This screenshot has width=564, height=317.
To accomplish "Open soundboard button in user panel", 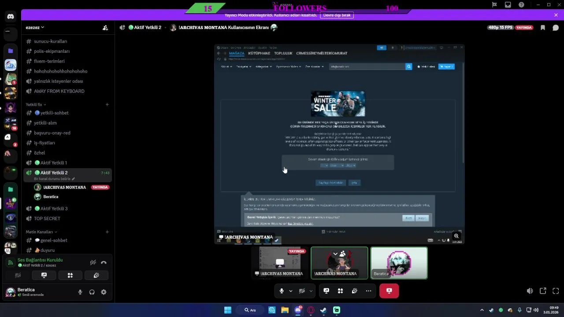I will 96,275.
